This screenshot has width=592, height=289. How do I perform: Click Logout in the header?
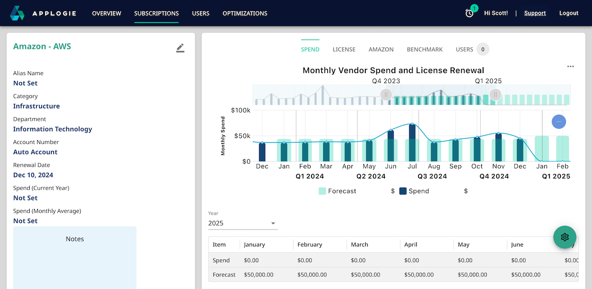click(569, 13)
